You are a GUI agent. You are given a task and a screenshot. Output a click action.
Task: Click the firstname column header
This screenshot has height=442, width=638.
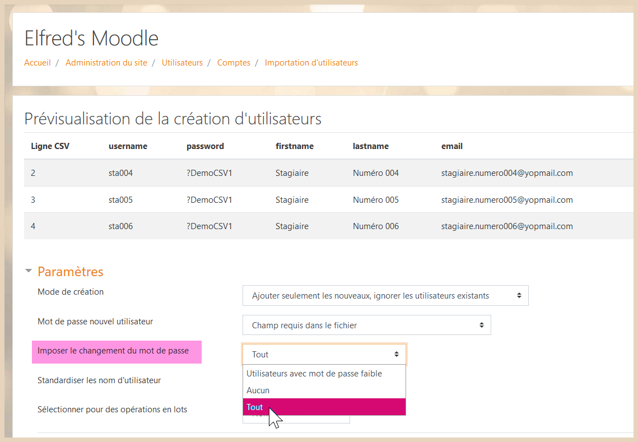click(x=295, y=146)
